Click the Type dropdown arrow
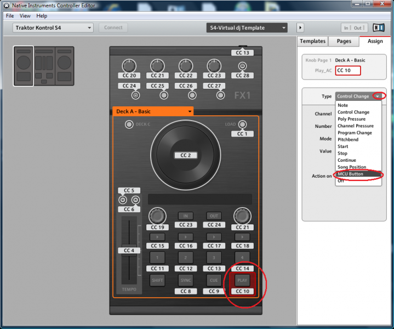The image size is (394, 329). tap(378, 96)
